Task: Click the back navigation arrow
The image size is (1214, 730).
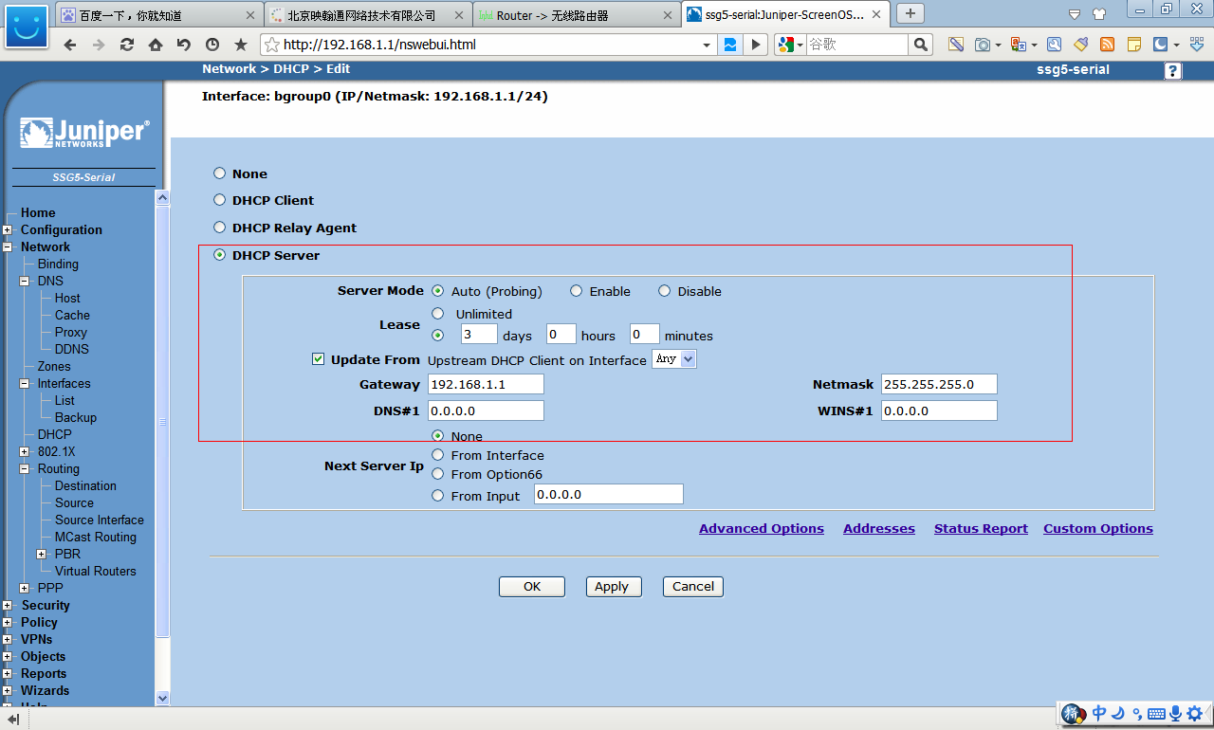Action: (x=69, y=46)
